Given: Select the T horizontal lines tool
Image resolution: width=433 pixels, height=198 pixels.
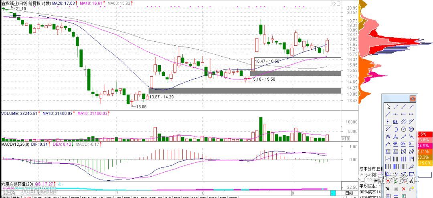Looking at the screenshot, I should coord(396,151).
